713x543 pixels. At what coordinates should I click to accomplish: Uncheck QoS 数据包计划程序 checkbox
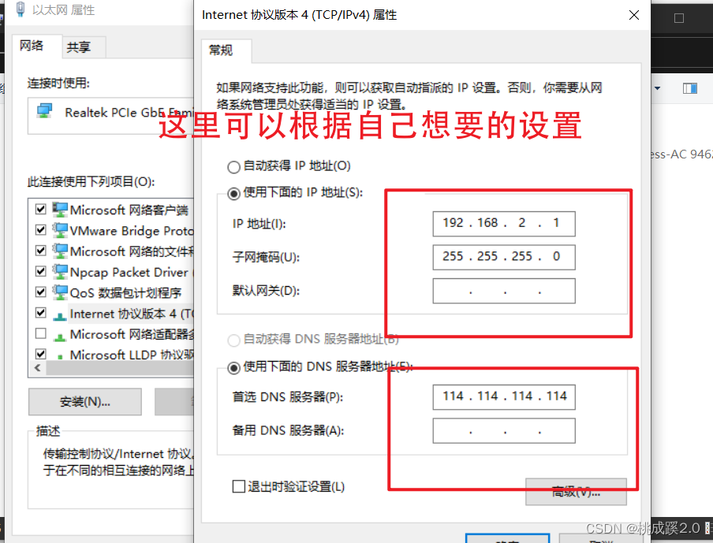[x=40, y=292]
